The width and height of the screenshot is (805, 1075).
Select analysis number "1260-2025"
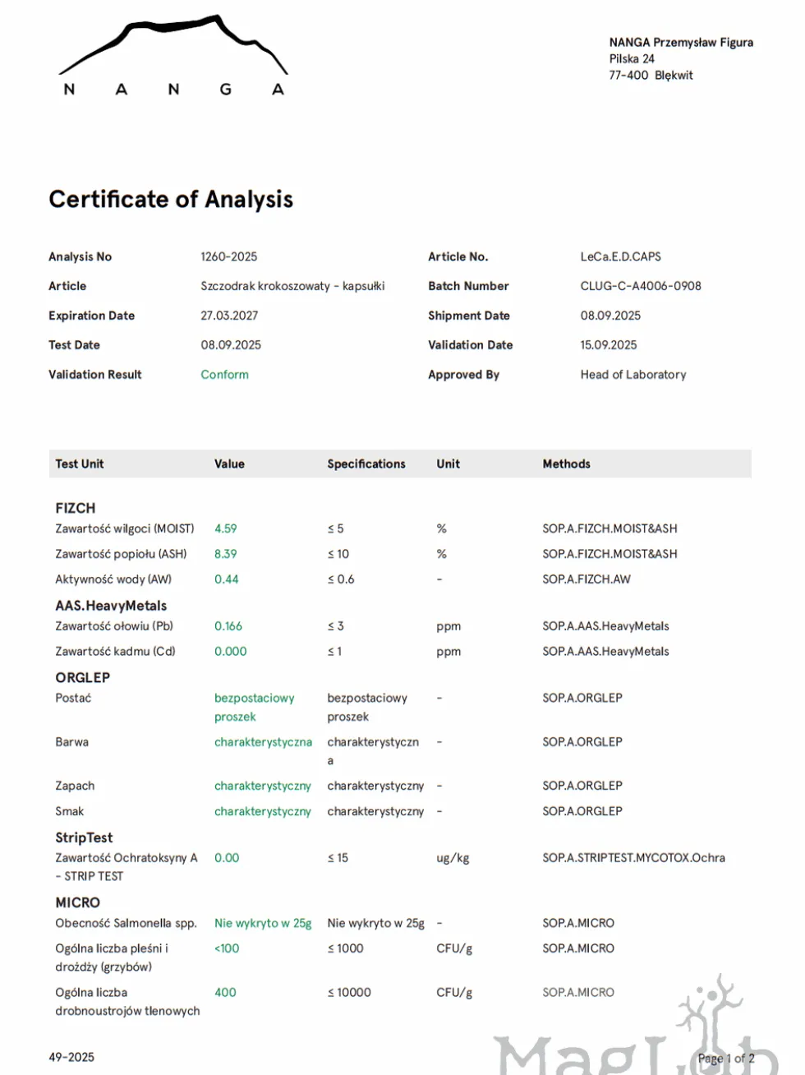coord(229,256)
